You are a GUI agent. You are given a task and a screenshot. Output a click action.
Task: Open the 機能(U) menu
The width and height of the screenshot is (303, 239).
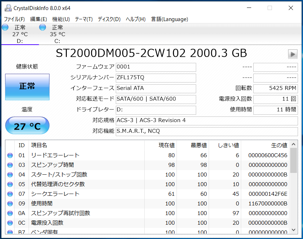[61, 19]
